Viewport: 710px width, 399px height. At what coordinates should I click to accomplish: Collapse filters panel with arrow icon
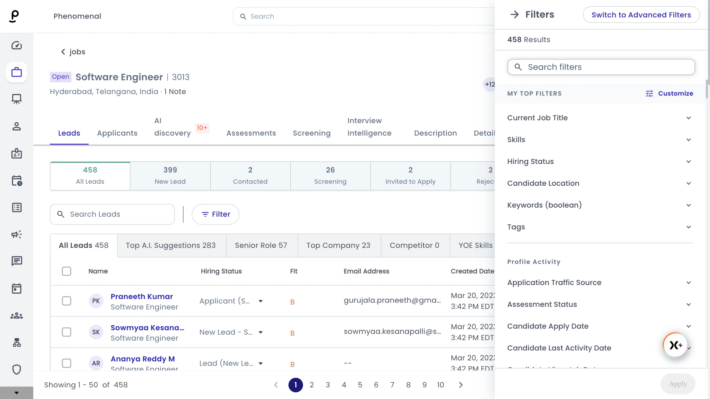point(514,14)
